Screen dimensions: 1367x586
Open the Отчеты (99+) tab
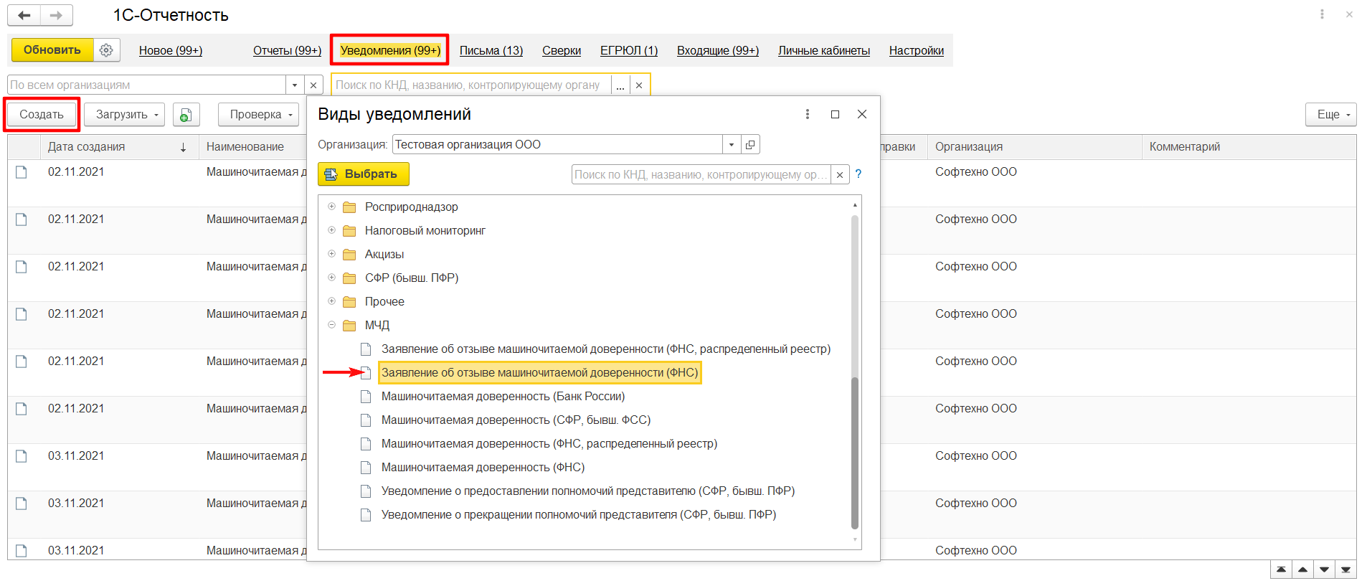pos(287,50)
